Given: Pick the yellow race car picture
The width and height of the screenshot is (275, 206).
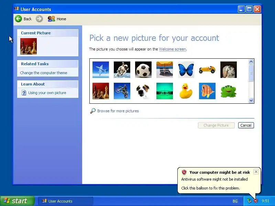Looking at the screenshot, I should [x=207, y=70].
